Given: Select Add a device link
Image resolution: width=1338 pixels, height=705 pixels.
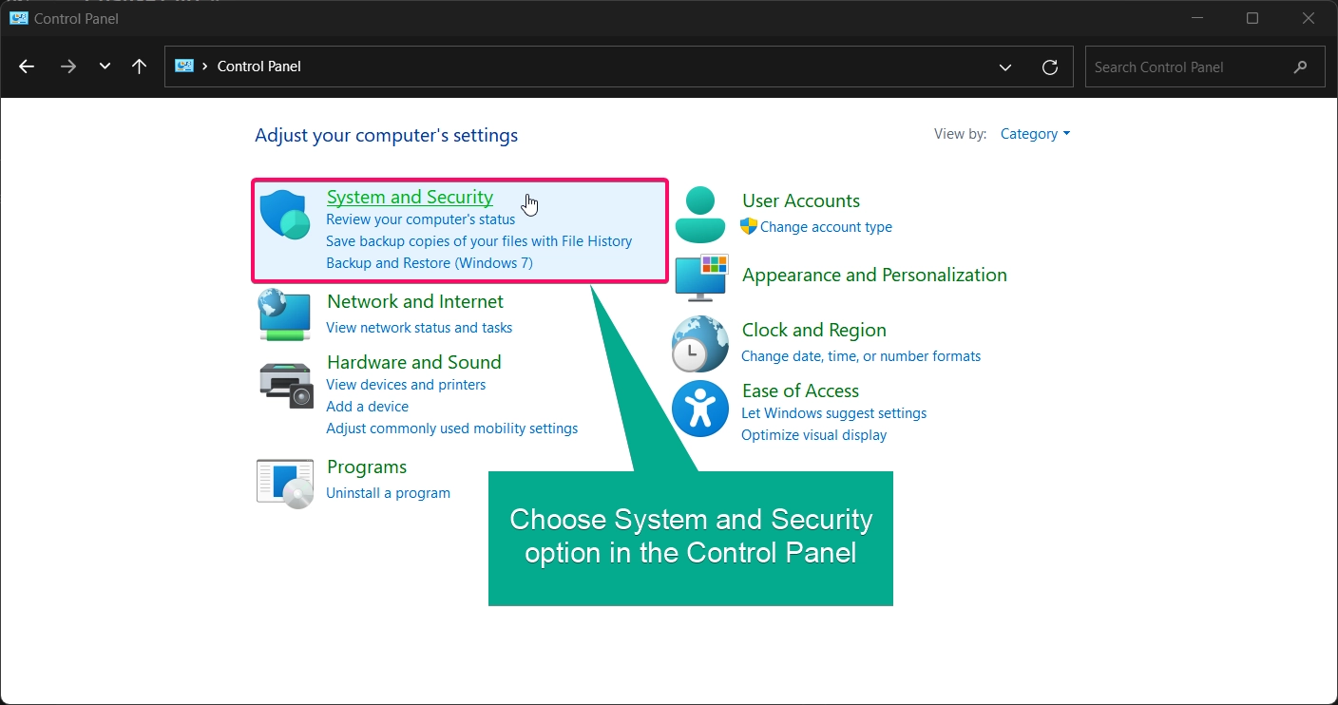Looking at the screenshot, I should coord(367,407).
